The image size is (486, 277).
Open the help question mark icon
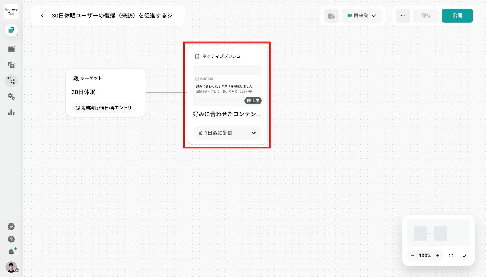11,239
